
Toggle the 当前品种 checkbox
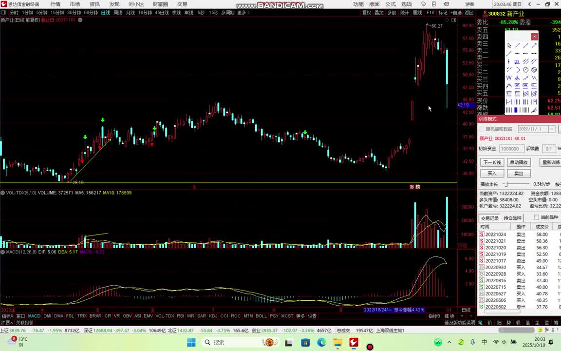[x=536, y=217]
